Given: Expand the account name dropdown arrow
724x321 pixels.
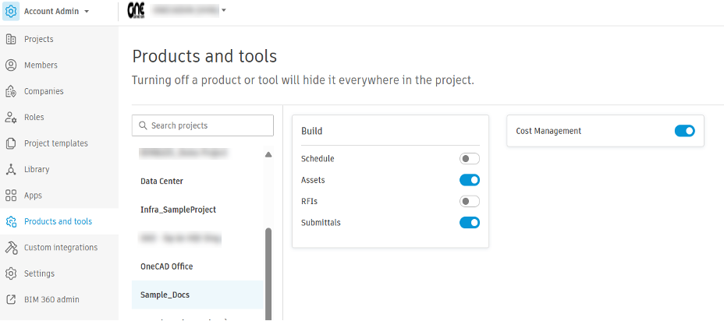Looking at the screenshot, I should click(x=224, y=9).
